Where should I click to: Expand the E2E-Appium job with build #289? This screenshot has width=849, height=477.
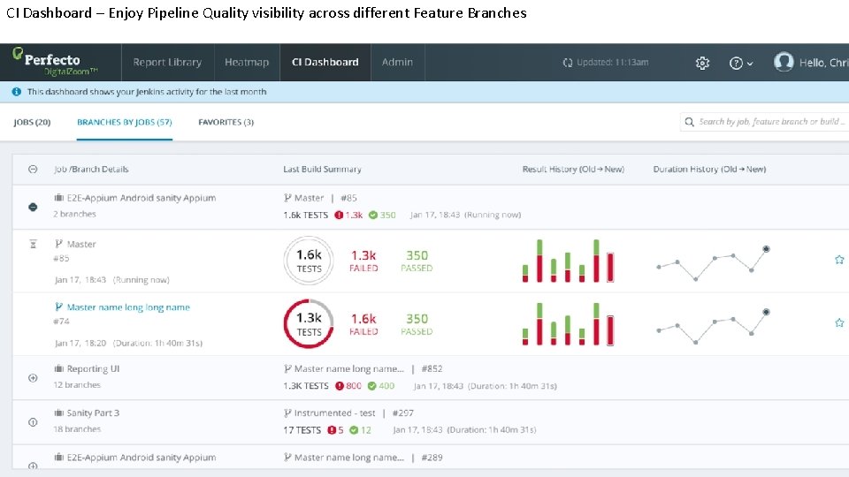point(33,466)
